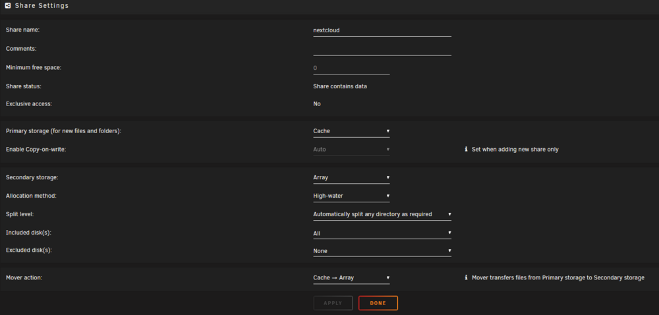The height and width of the screenshot is (315, 659).
Task: Click the 'Share status:' label
Action: tap(24, 86)
